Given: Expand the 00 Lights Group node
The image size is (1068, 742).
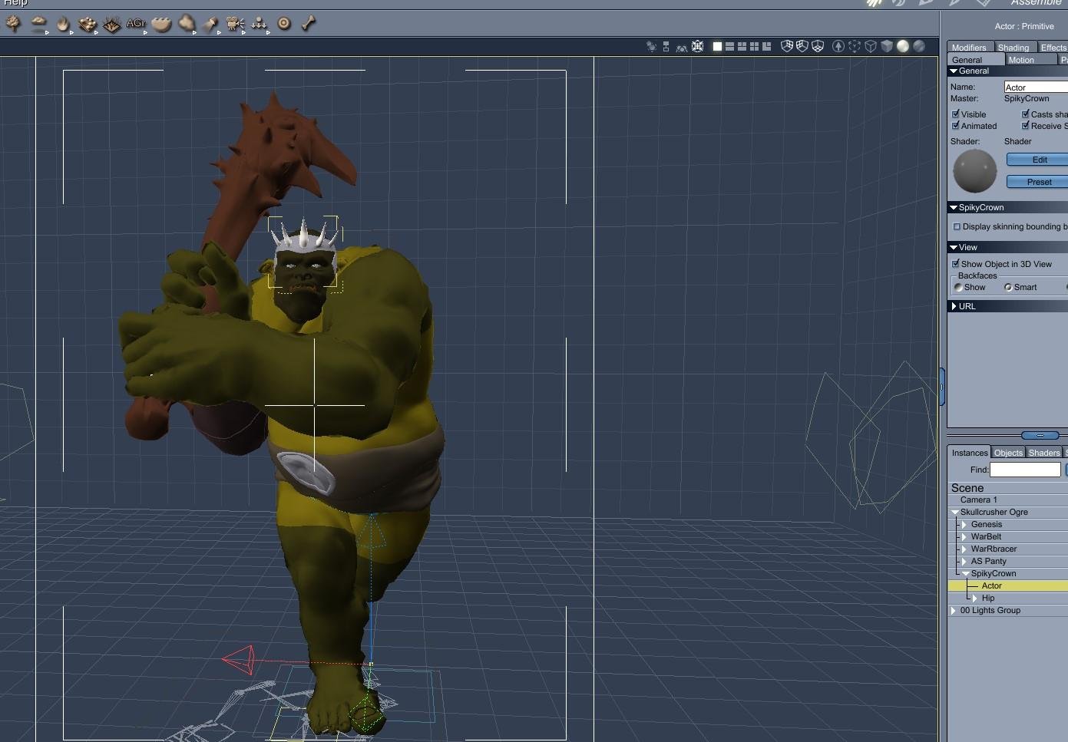Looking at the screenshot, I should pos(954,611).
